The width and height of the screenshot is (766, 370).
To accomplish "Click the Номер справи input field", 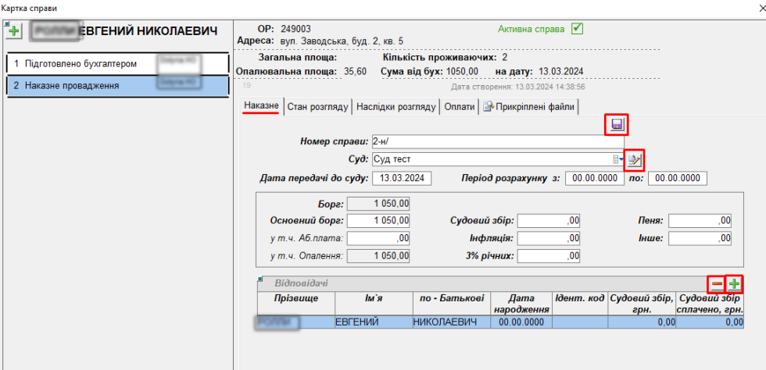I will point(499,141).
